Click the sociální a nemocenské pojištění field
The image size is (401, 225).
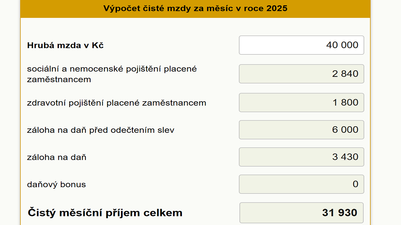point(301,74)
